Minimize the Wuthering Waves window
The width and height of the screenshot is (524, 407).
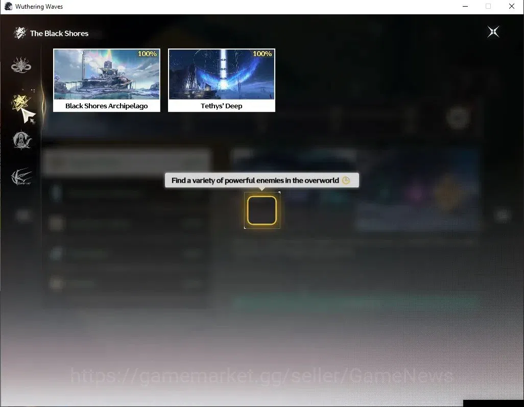(x=465, y=6)
